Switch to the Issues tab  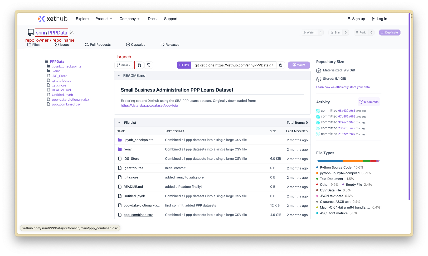pyautogui.click(x=62, y=45)
